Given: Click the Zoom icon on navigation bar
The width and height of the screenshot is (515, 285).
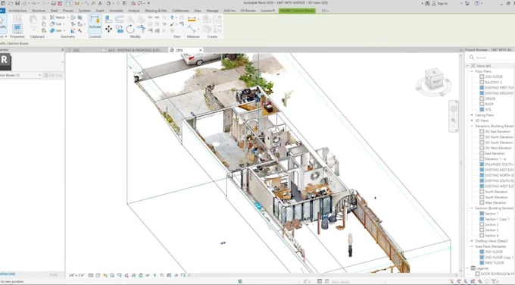Looking at the screenshot, I should [x=454, y=121].
